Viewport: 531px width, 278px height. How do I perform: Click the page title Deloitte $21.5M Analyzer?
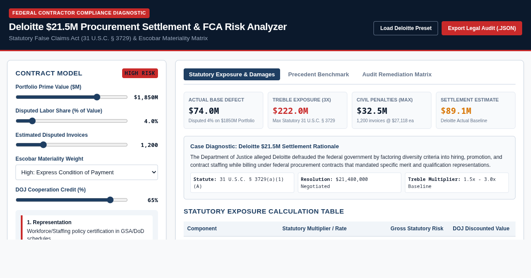[x=148, y=27]
